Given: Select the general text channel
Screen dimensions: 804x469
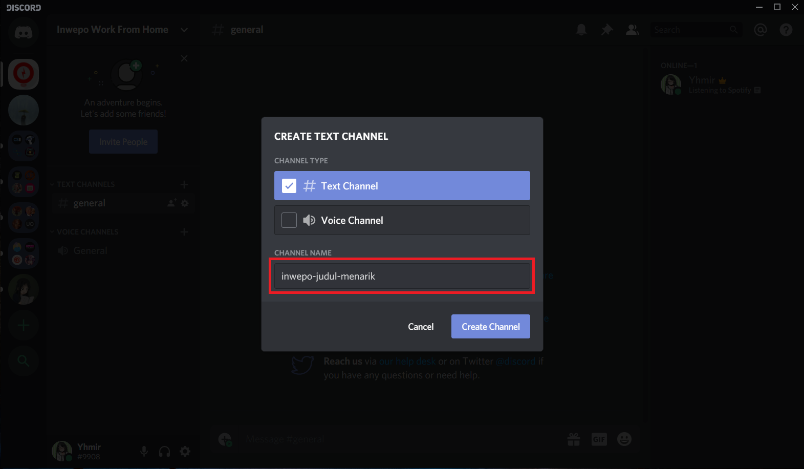Looking at the screenshot, I should pyautogui.click(x=123, y=203).
